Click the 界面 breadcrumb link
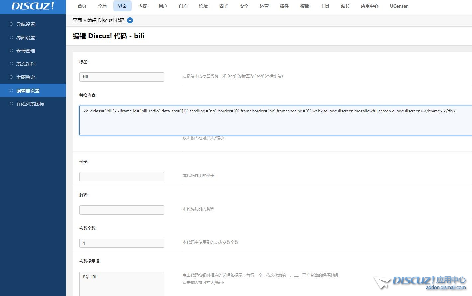 click(77, 20)
